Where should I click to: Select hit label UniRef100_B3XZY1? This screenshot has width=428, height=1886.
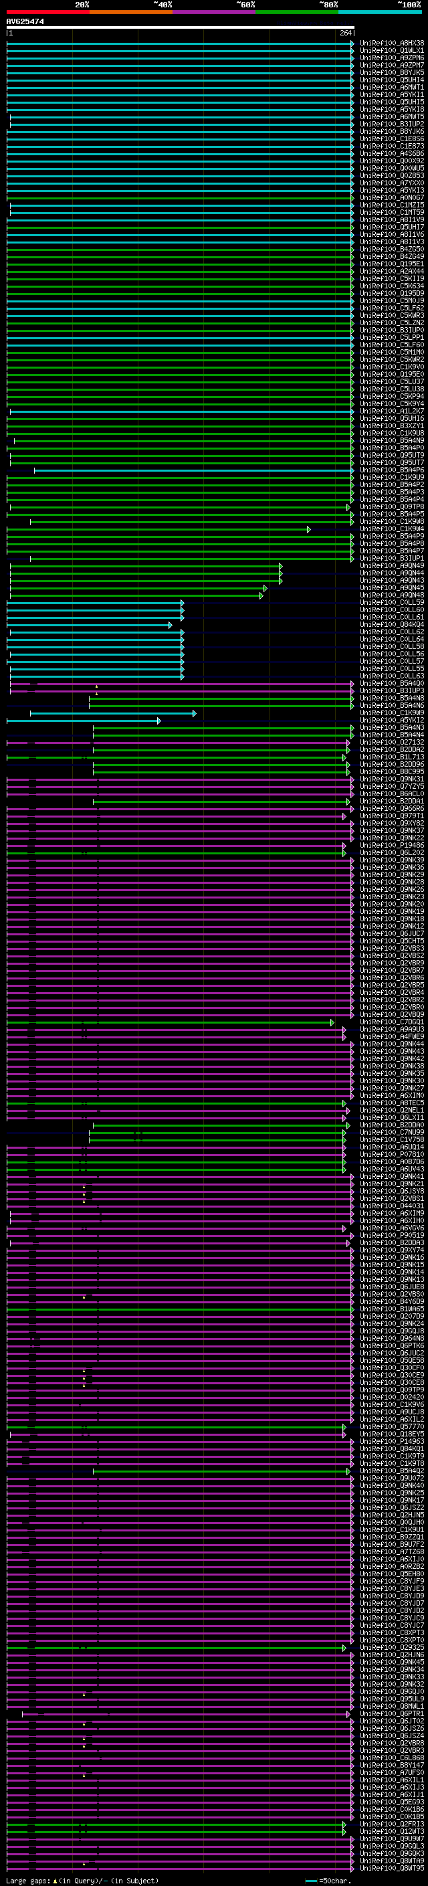(392, 426)
